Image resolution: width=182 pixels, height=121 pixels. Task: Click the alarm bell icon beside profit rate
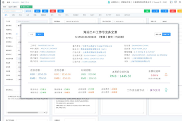pyautogui.click(x=166, y=74)
